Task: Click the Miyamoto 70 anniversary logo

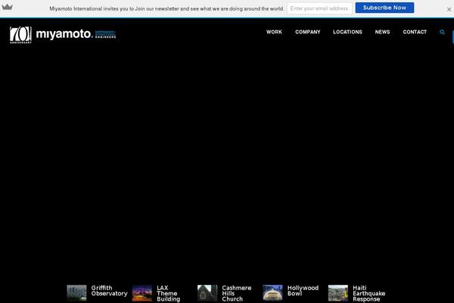Action: tap(20, 35)
